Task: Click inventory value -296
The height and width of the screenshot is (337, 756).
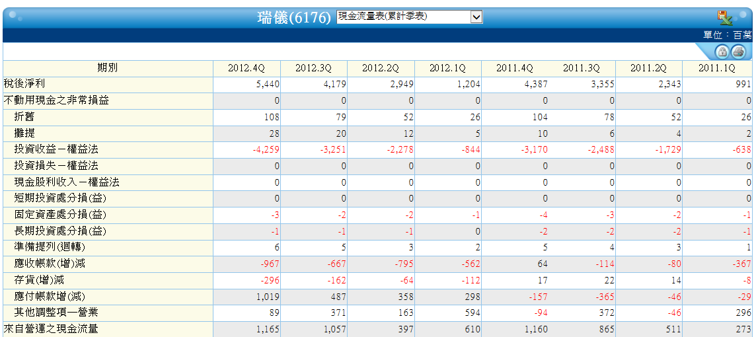Action: [x=270, y=280]
